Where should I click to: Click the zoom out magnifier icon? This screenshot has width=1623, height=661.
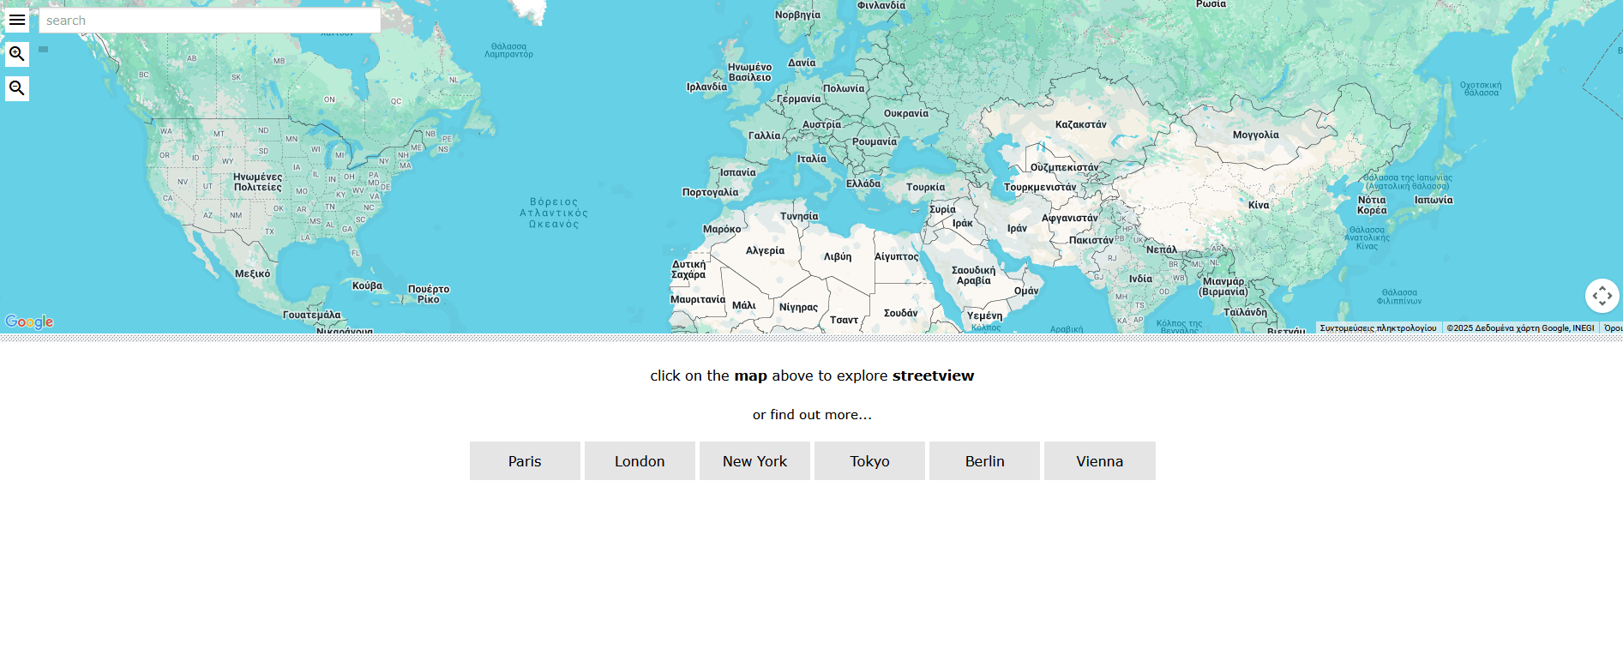pos(16,88)
